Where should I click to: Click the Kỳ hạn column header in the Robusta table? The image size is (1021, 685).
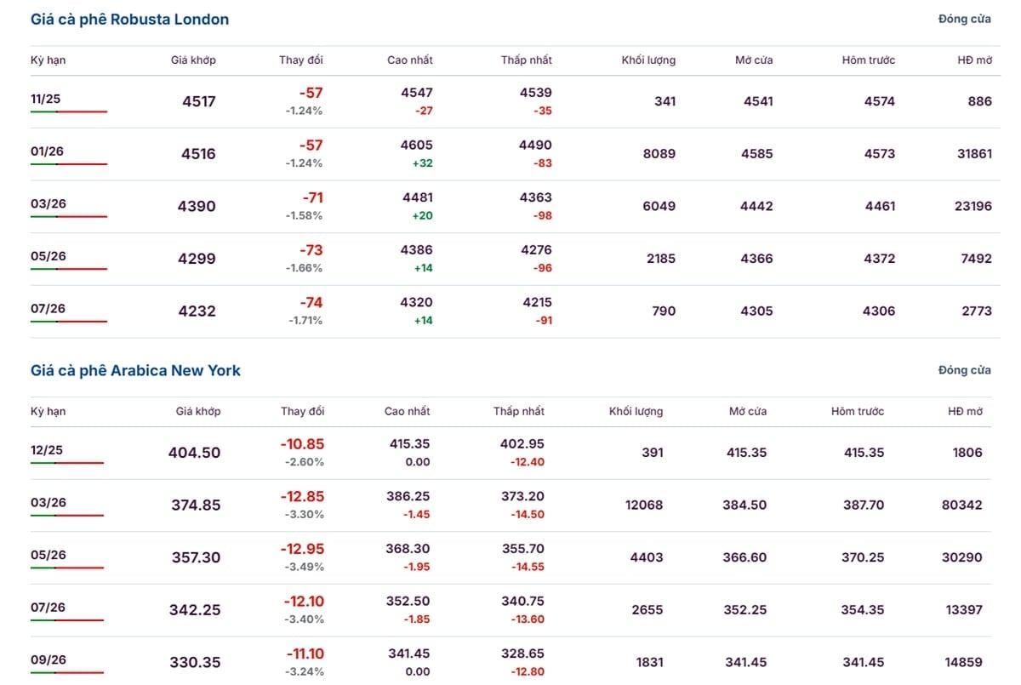pyautogui.click(x=48, y=60)
